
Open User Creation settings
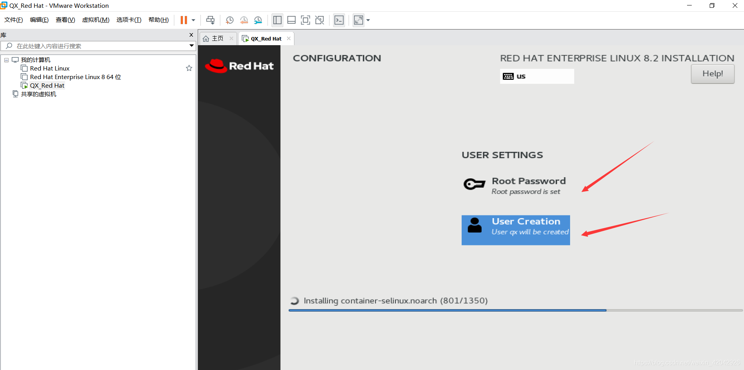pyautogui.click(x=515, y=230)
